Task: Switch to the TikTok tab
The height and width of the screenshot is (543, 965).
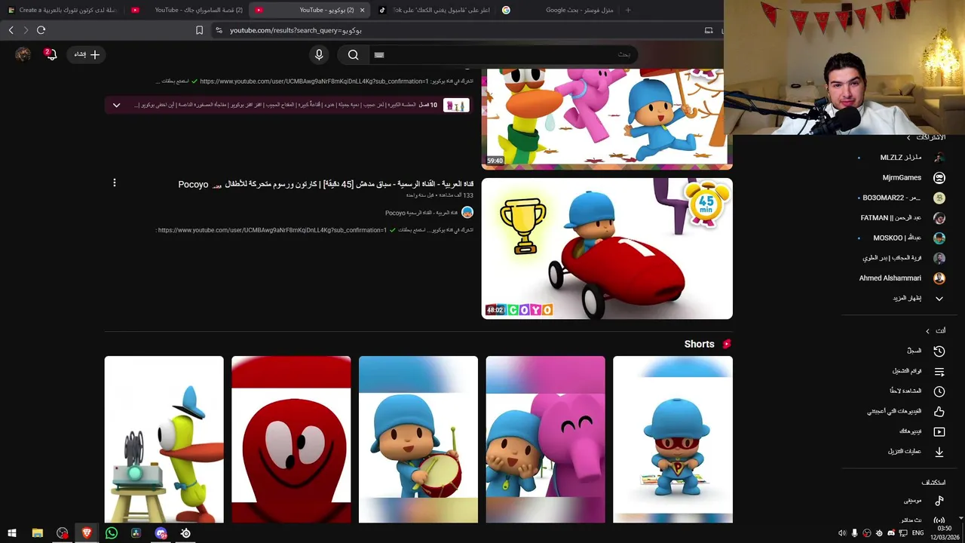Action: point(433,10)
